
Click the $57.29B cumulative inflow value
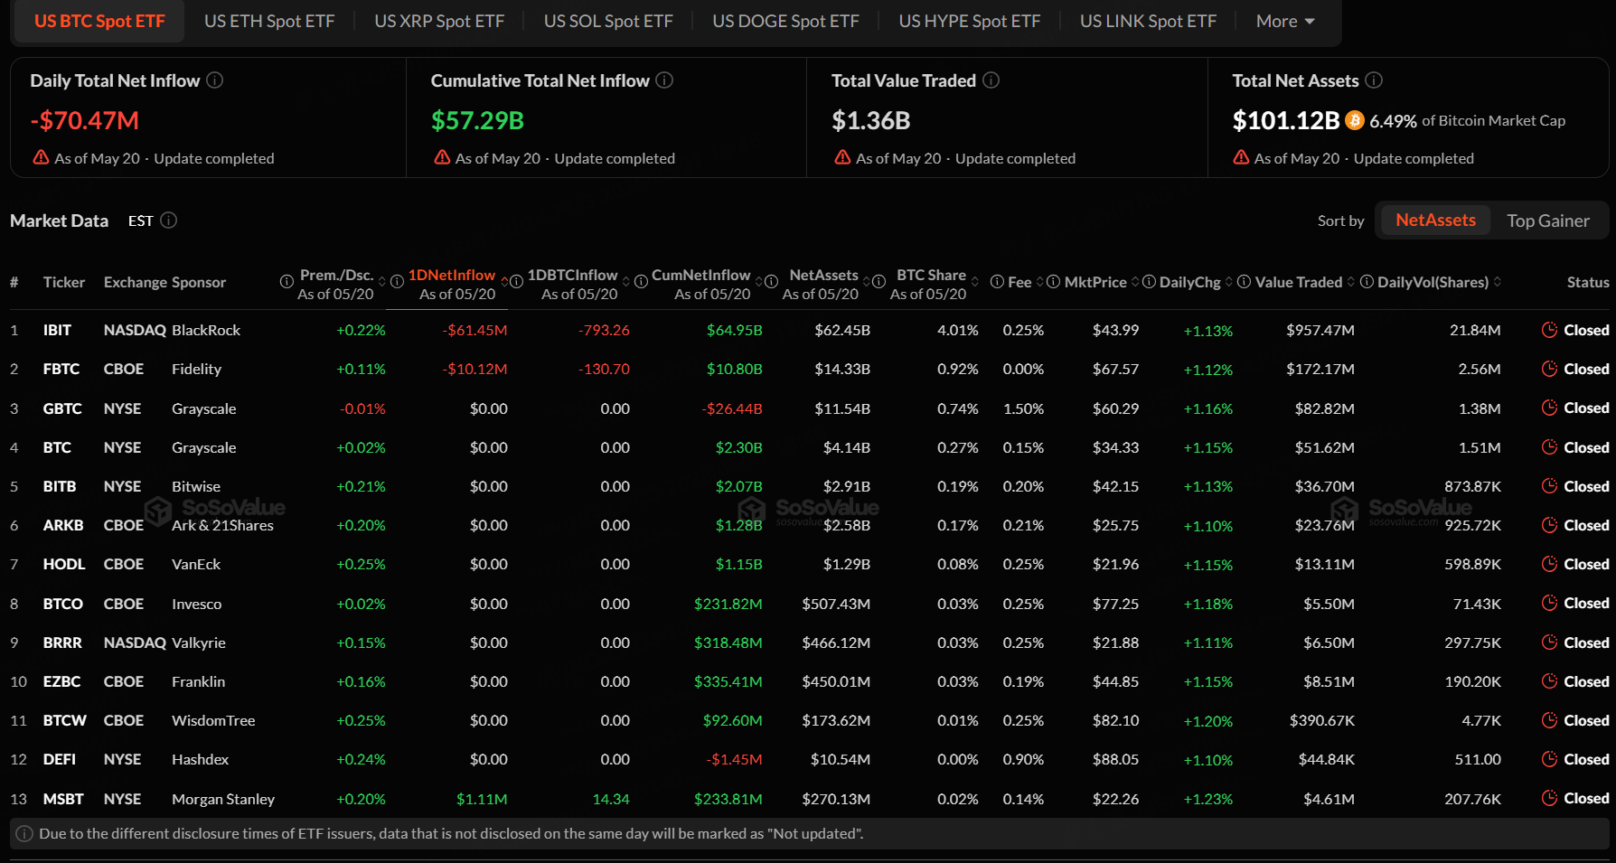(477, 120)
